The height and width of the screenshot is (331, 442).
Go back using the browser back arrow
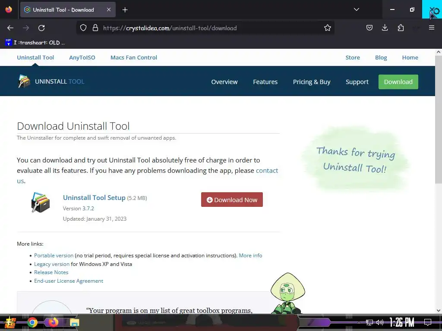[10, 28]
